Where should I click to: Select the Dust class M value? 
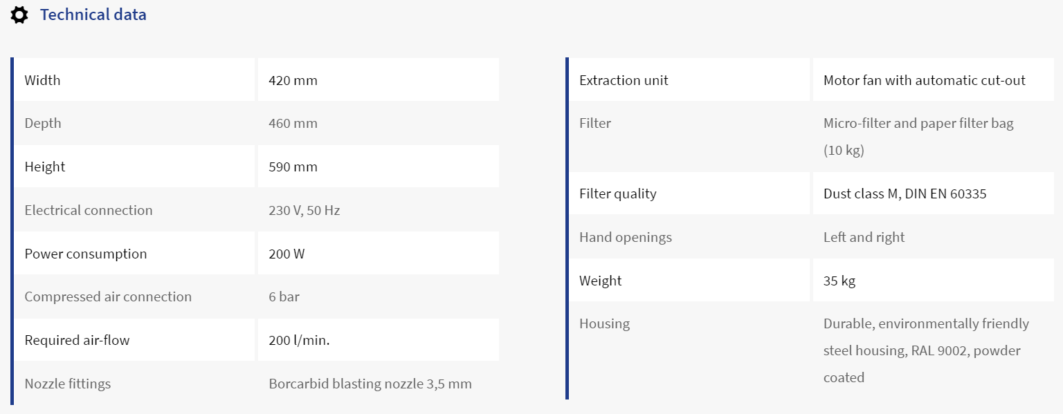tap(905, 194)
